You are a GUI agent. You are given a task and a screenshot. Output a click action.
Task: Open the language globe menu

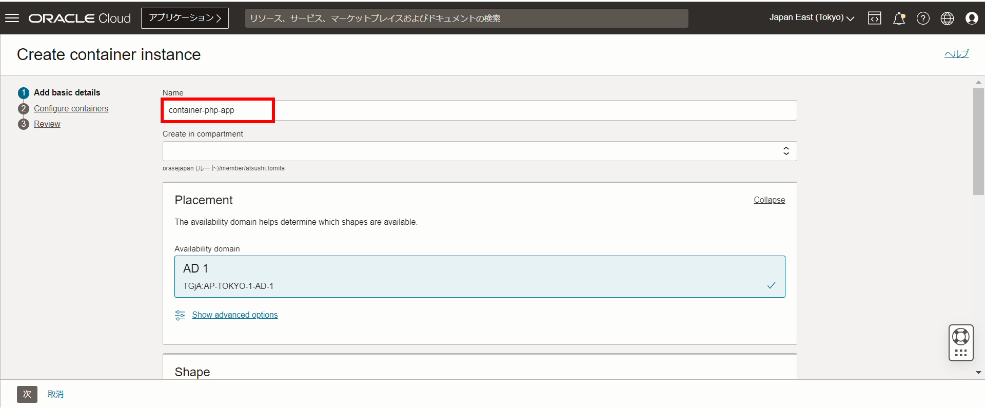point(947,18)
